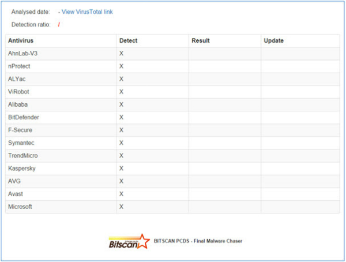346x262 pixels.
Task: Click the X detect mark for AVG
Action: (121, 181)
